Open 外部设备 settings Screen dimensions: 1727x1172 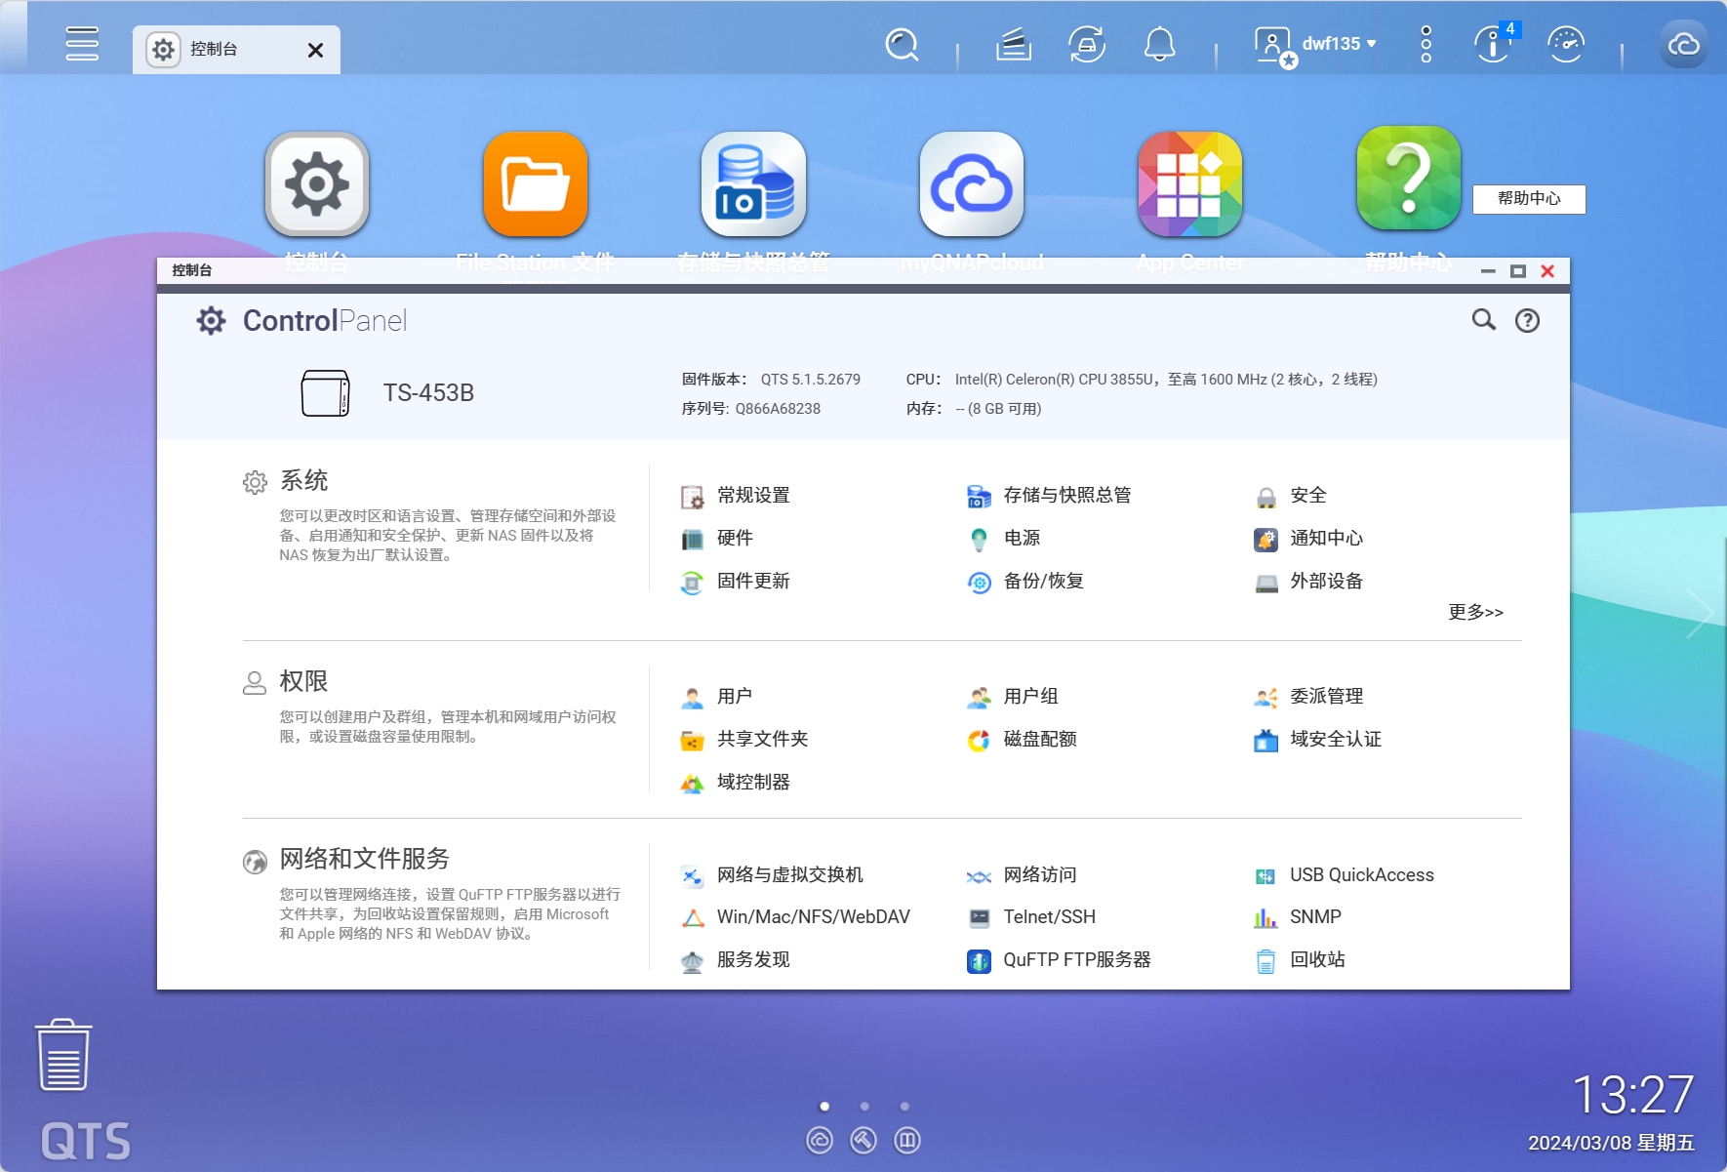[x=1308, y=582]
